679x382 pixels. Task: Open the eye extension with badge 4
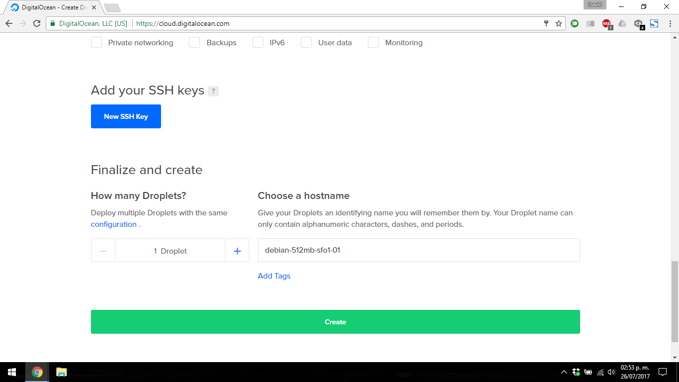[x=639, y=23]
